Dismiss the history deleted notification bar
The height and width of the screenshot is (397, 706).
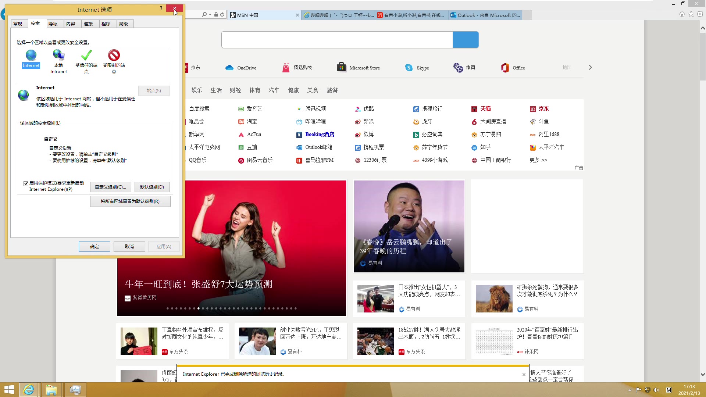tap(524, 375)
